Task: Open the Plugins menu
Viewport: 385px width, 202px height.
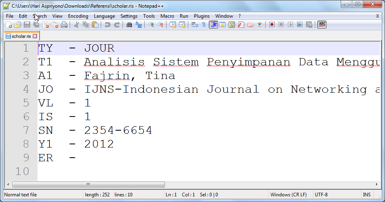Action: click(202, 16)
